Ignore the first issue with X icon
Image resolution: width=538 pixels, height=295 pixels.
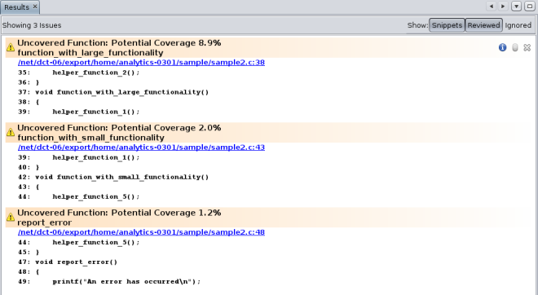pyautogui.click(x=527, y=47)
